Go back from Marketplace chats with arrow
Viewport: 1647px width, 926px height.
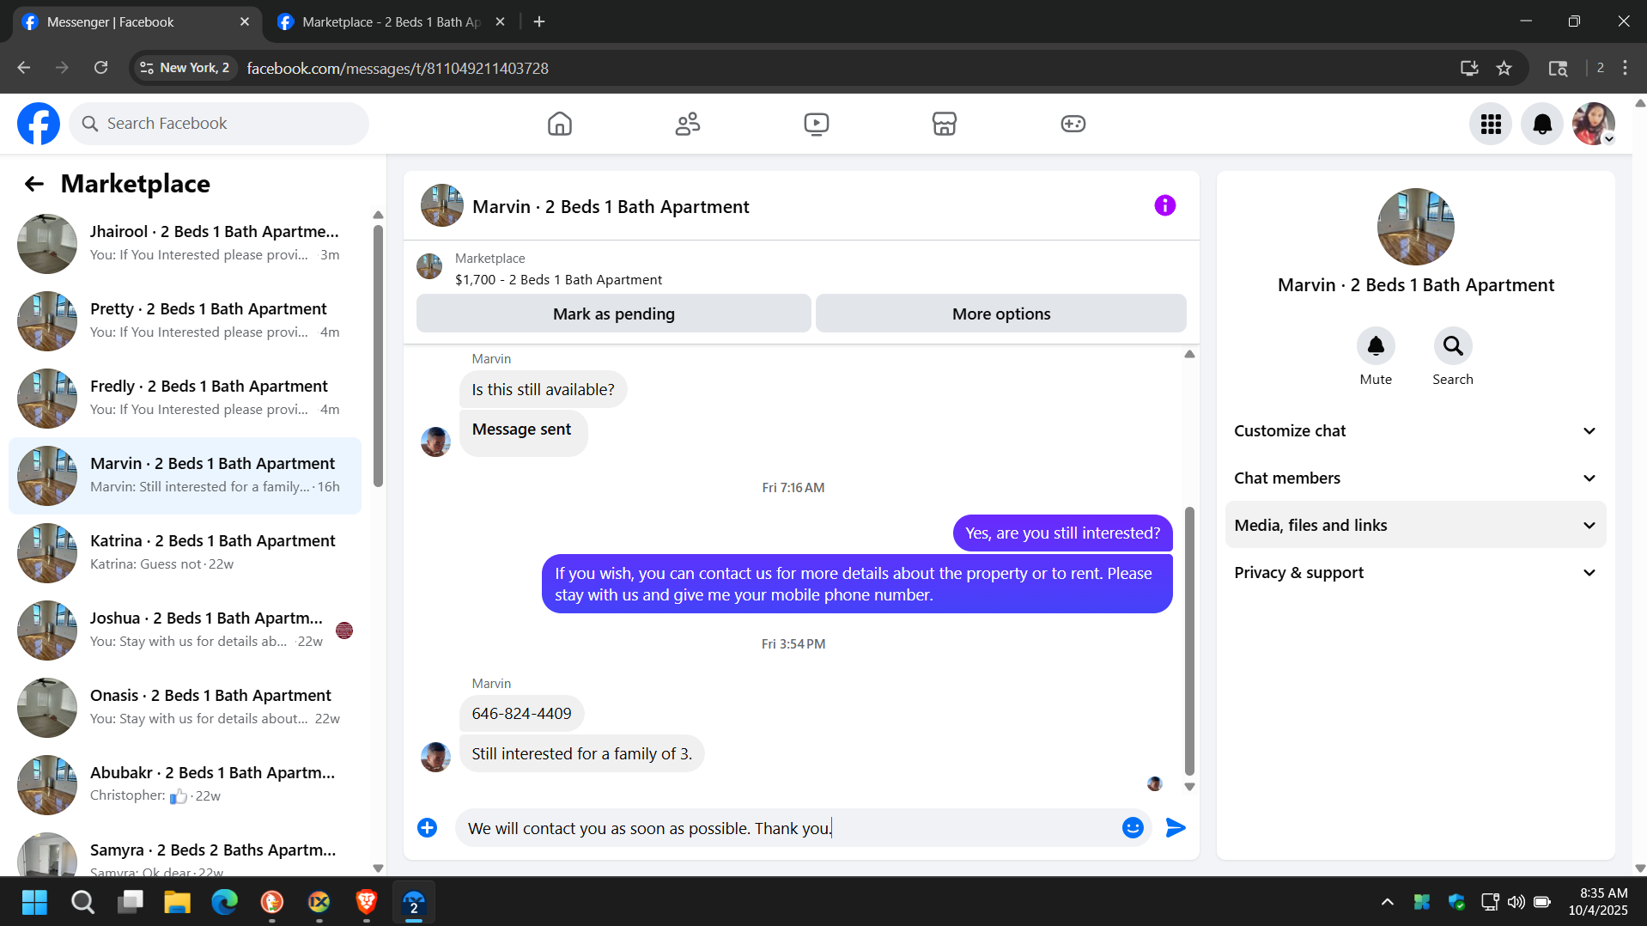pos(33,184)
